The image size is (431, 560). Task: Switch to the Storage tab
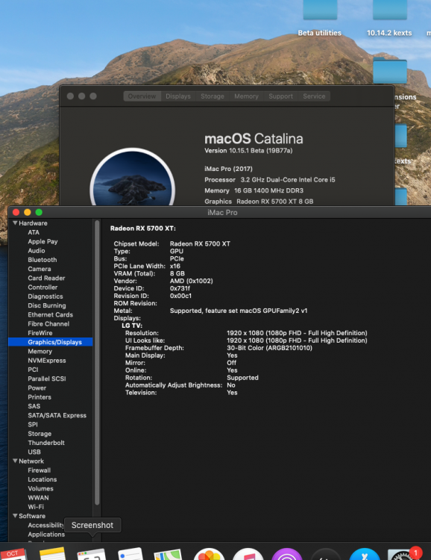point(213,96)
